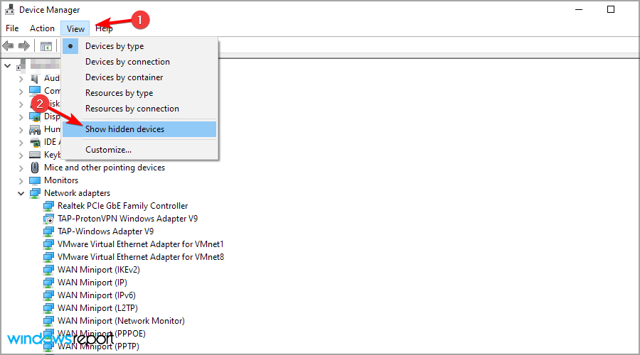Expand the Monitors category
640x355 pixels.
point(21,181)
